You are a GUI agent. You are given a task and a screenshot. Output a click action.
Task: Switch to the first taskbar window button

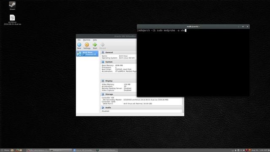[38, 150]
